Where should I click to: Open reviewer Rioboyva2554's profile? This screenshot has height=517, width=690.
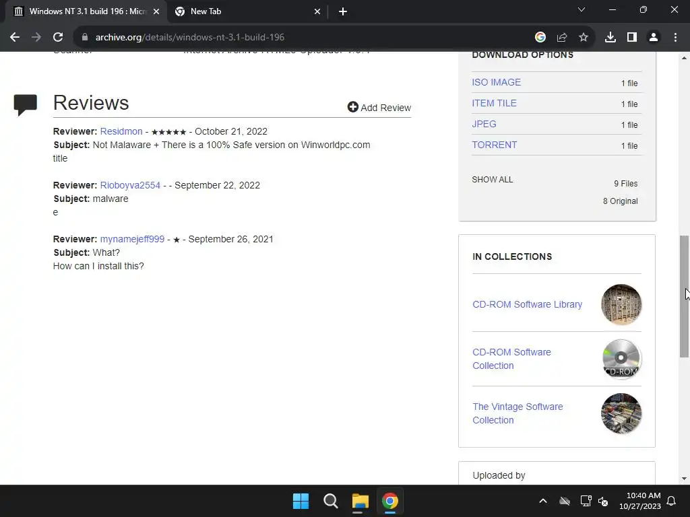coord(130,185)
